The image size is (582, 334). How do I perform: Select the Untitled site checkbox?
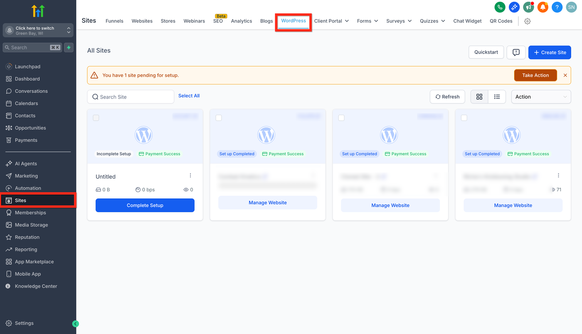click(96, 118)
